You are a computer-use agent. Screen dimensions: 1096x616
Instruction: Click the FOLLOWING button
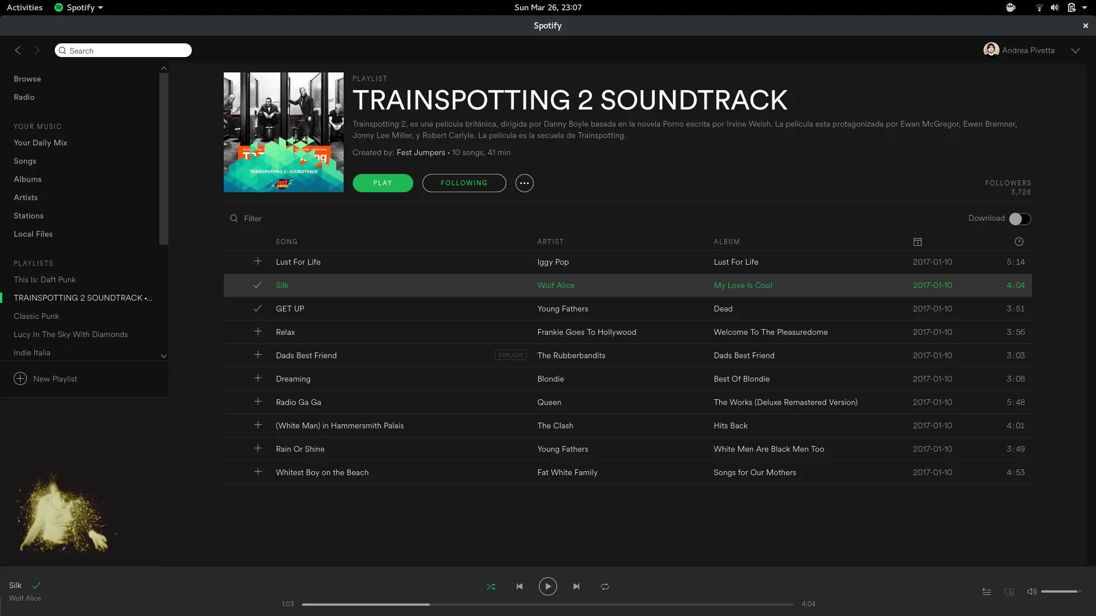tap(464, 183)
